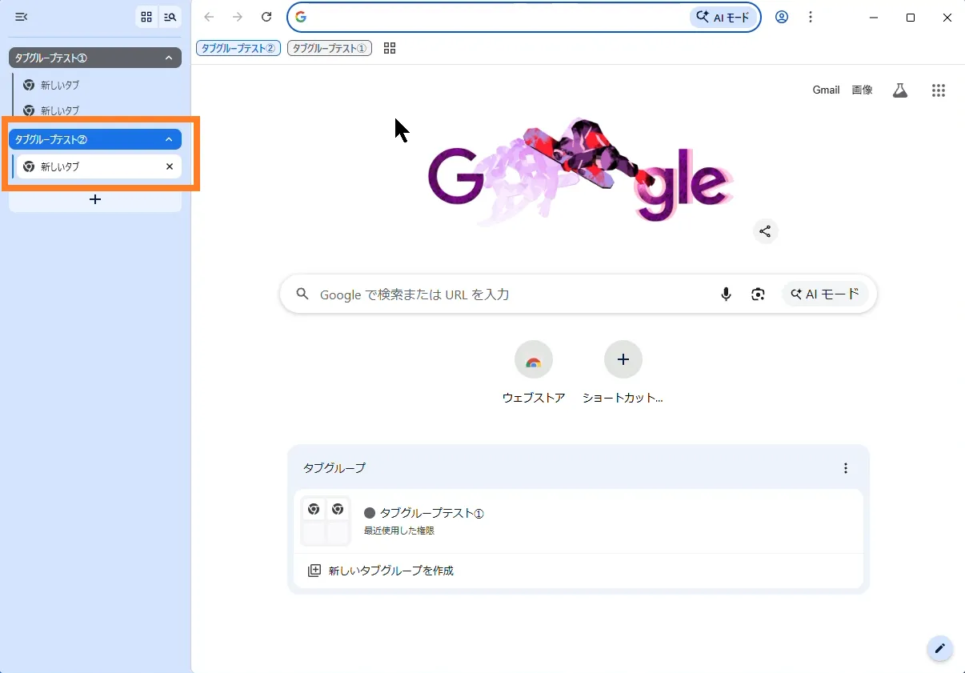Close the 新しいタブ tab in group ②
Viewport: 965px width, 673px height.
pos(169,166)
